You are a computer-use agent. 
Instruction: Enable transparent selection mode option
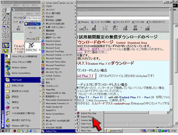(6, 51)
